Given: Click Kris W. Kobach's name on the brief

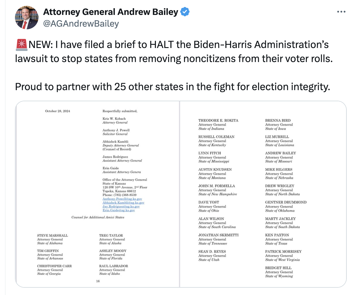Looking at the screenshot, I should pos(114,119).
